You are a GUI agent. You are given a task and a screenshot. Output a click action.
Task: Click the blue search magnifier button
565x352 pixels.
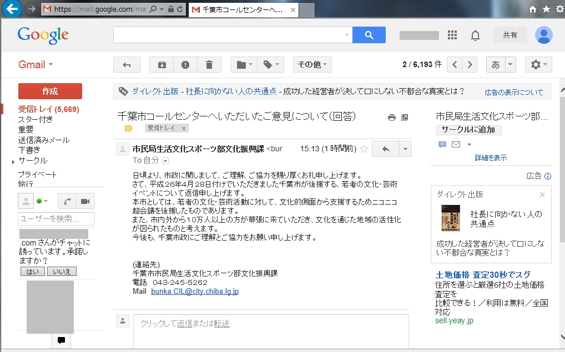[369, 35]
